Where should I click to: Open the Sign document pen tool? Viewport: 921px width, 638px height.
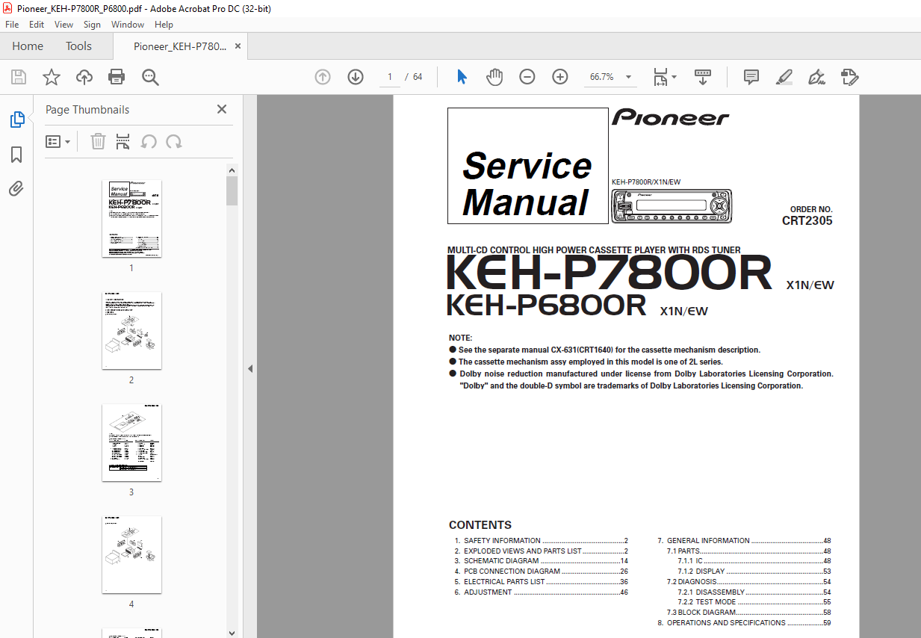coord(816,77)
